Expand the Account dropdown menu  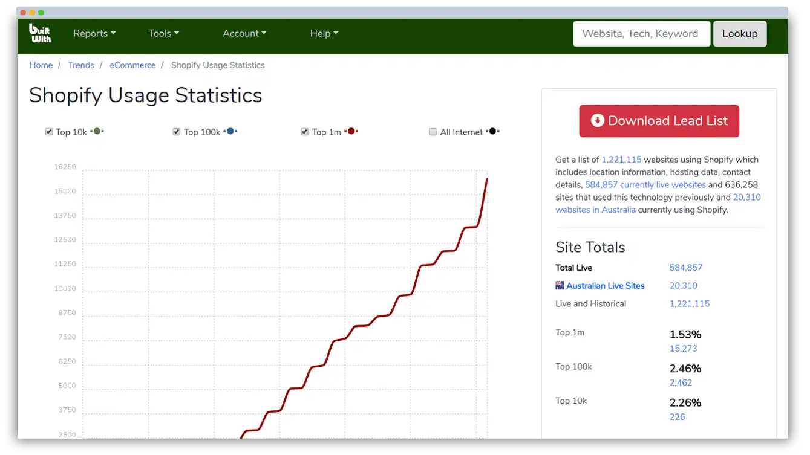[x=244, y=33]
